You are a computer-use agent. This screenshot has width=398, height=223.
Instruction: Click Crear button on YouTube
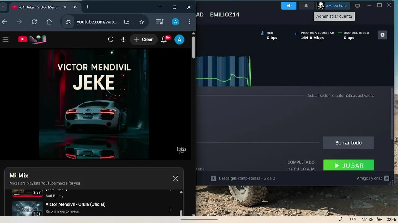point(144,39)
